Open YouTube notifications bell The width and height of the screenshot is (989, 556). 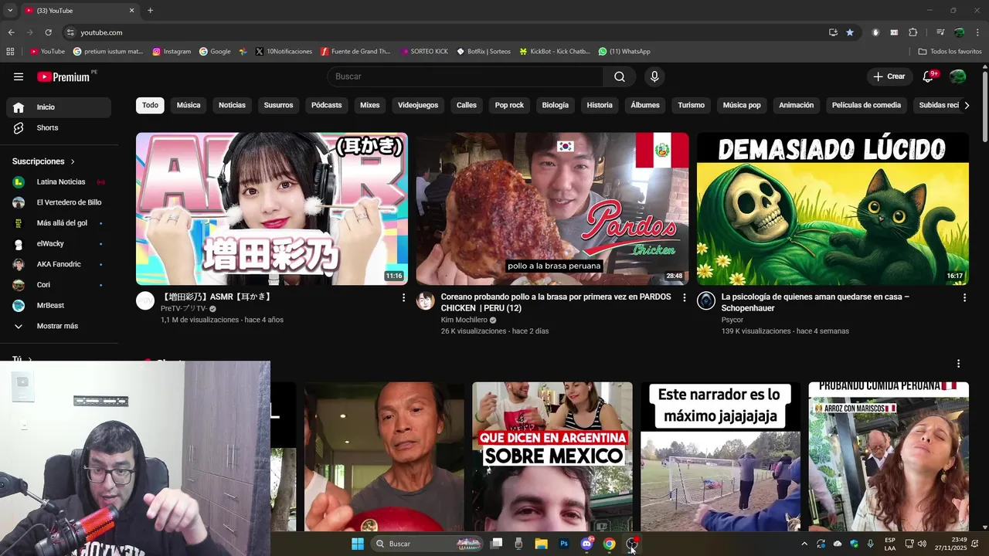[929, 76]
